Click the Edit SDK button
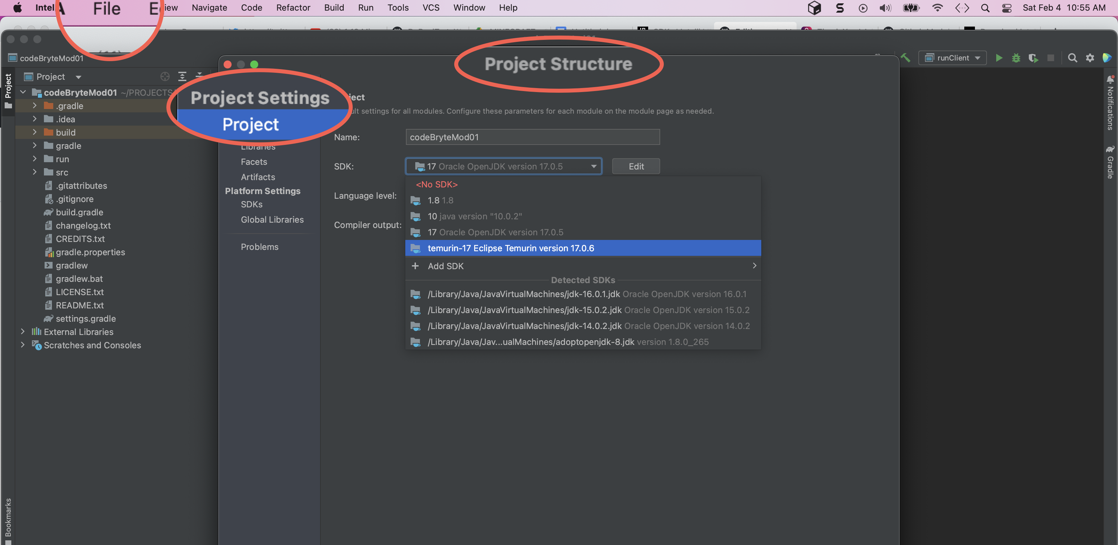 click(636, 166)
